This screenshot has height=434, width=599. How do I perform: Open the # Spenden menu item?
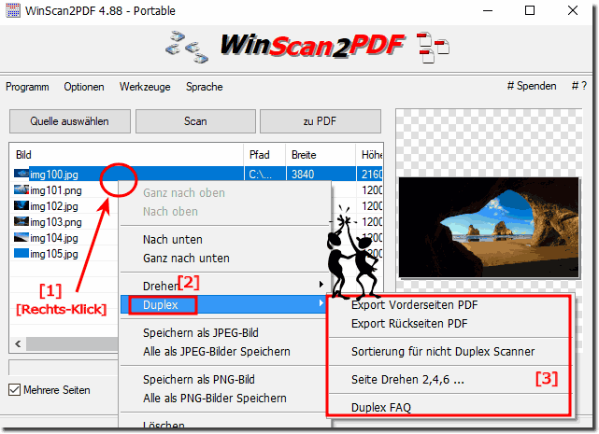click(532, 86)
